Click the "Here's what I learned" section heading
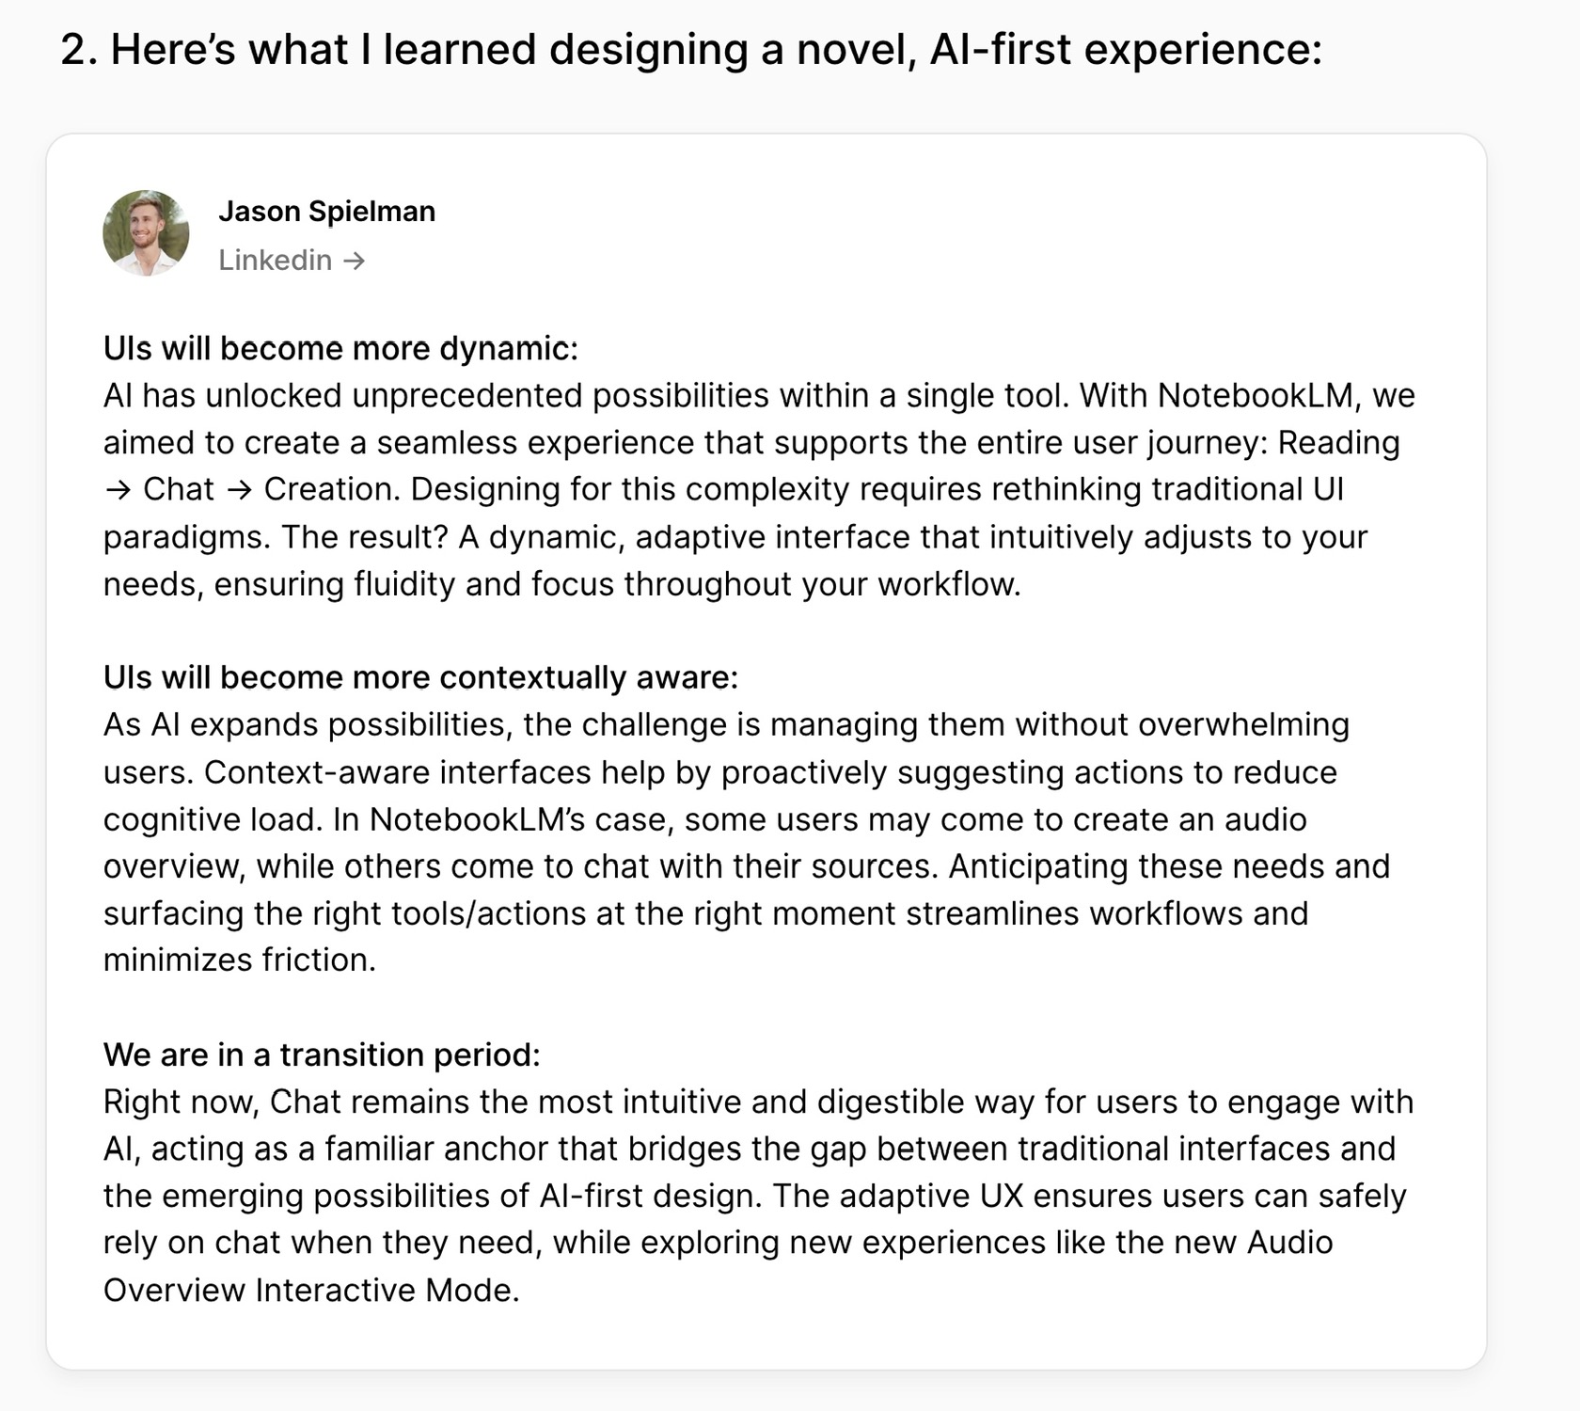Image resolution: width=1580 pixels, height=1411 pixels. [x=691, y=49]
